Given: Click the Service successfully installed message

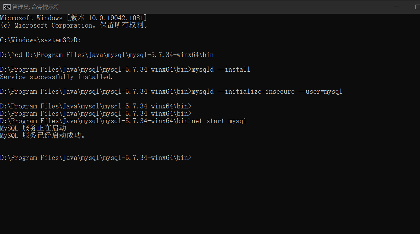Looking at the screenshot, I should pyautogui.click(x=56, y=77).
